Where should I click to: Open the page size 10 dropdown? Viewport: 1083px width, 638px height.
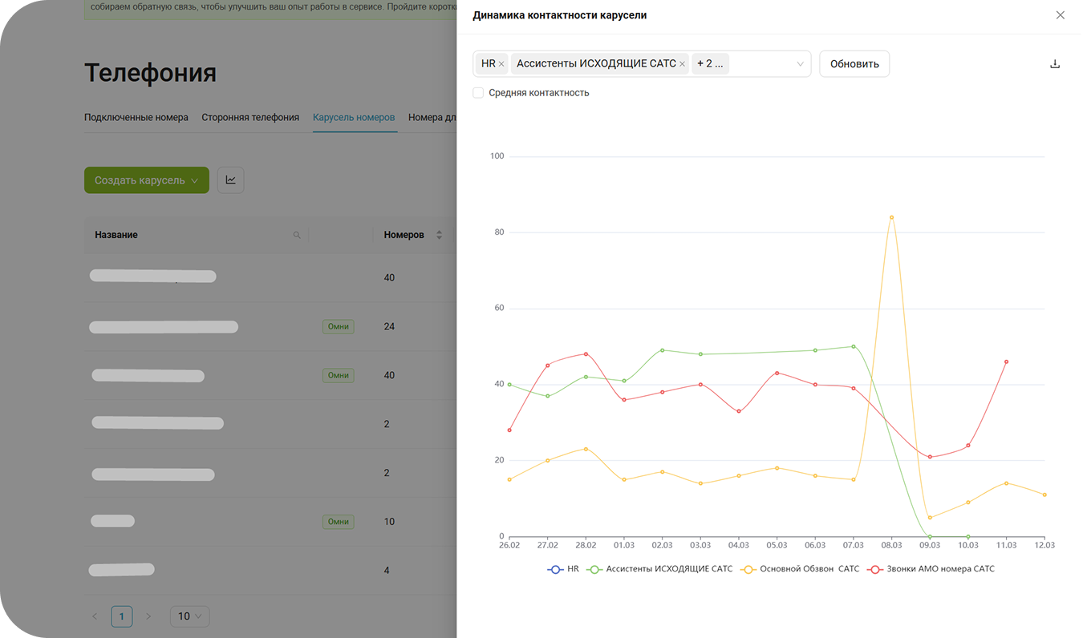pyautogui.click(x=190, y=616)
